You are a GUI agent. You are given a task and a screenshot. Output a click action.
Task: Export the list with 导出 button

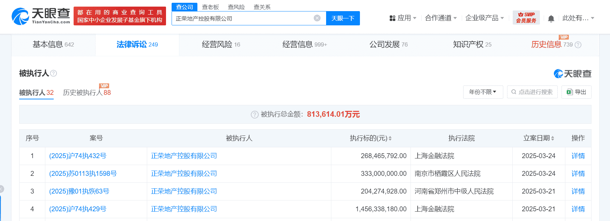click(576, 92)
